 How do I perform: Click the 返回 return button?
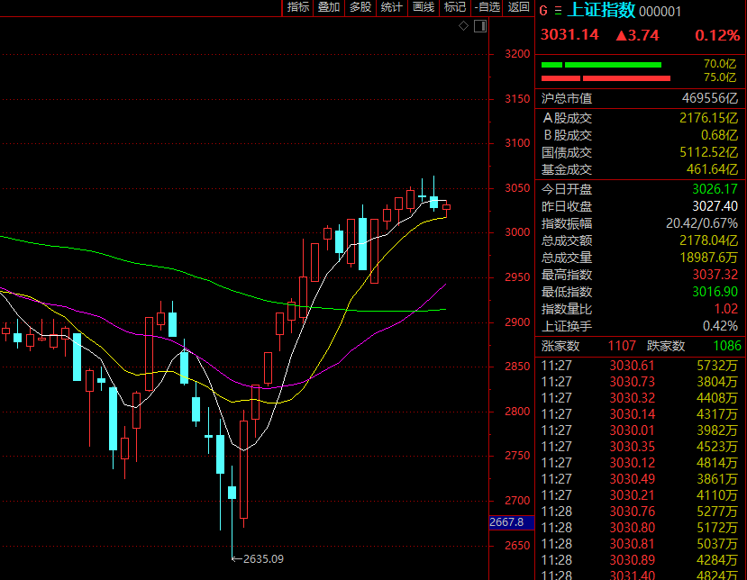point(518,7)
